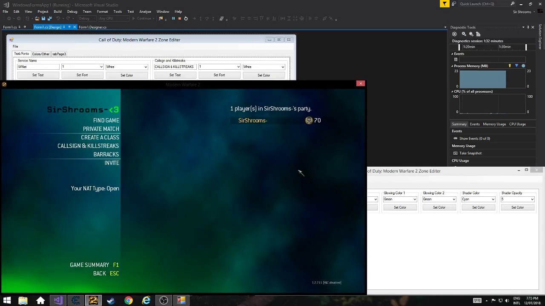Click FIND GAME in the game menu

106,121
